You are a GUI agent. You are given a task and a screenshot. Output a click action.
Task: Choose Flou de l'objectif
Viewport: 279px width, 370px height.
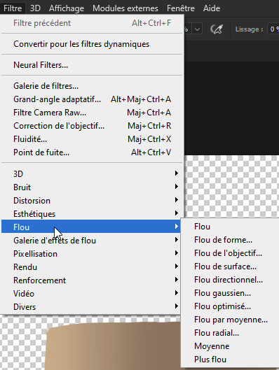pyautogui.click(x=231, y=253)
